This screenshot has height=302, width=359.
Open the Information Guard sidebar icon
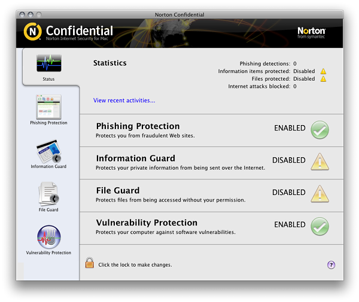(48, 152)
